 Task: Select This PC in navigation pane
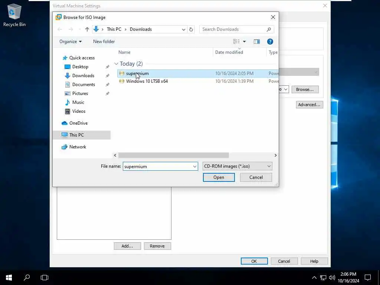[81, 135]
